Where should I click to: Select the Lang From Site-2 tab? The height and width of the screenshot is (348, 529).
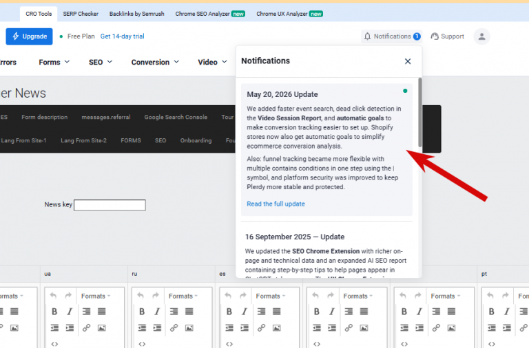pos(83,140)
